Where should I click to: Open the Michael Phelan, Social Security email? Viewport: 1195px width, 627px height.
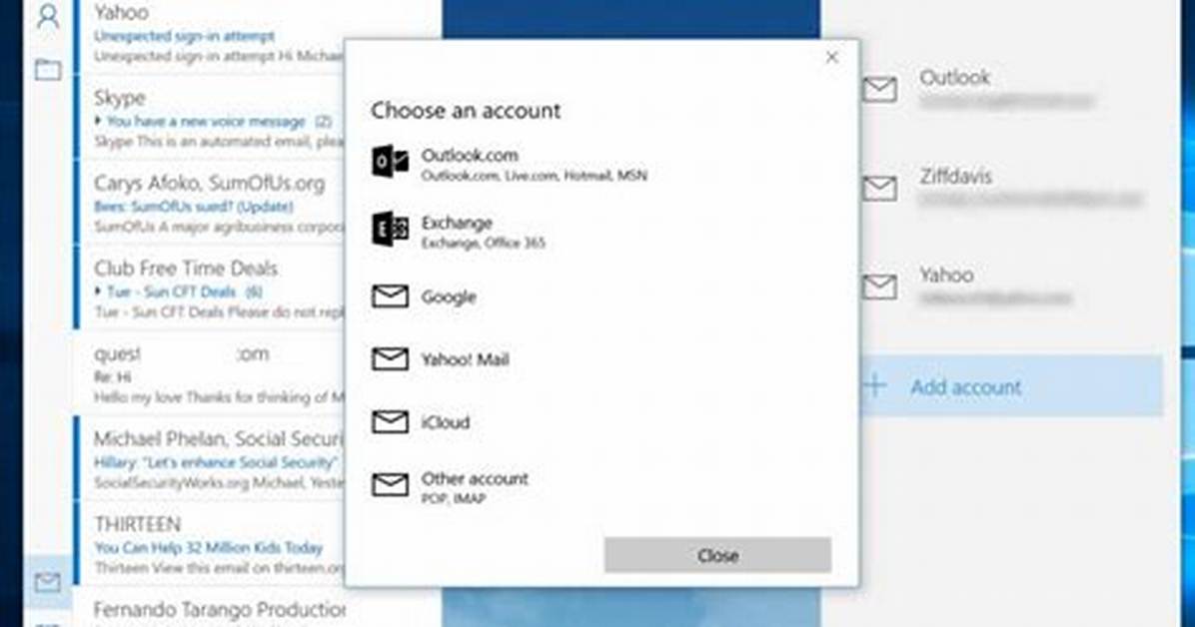pos(211,460)
